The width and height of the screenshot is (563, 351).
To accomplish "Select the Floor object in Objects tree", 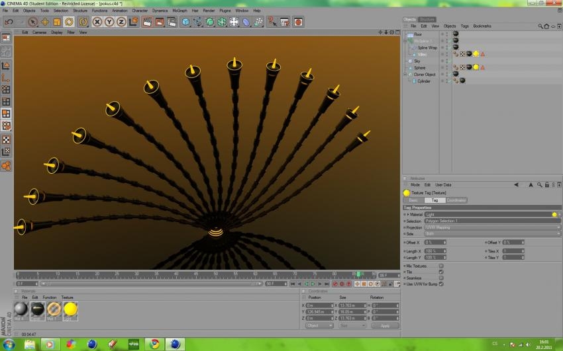I will point(417,34).
